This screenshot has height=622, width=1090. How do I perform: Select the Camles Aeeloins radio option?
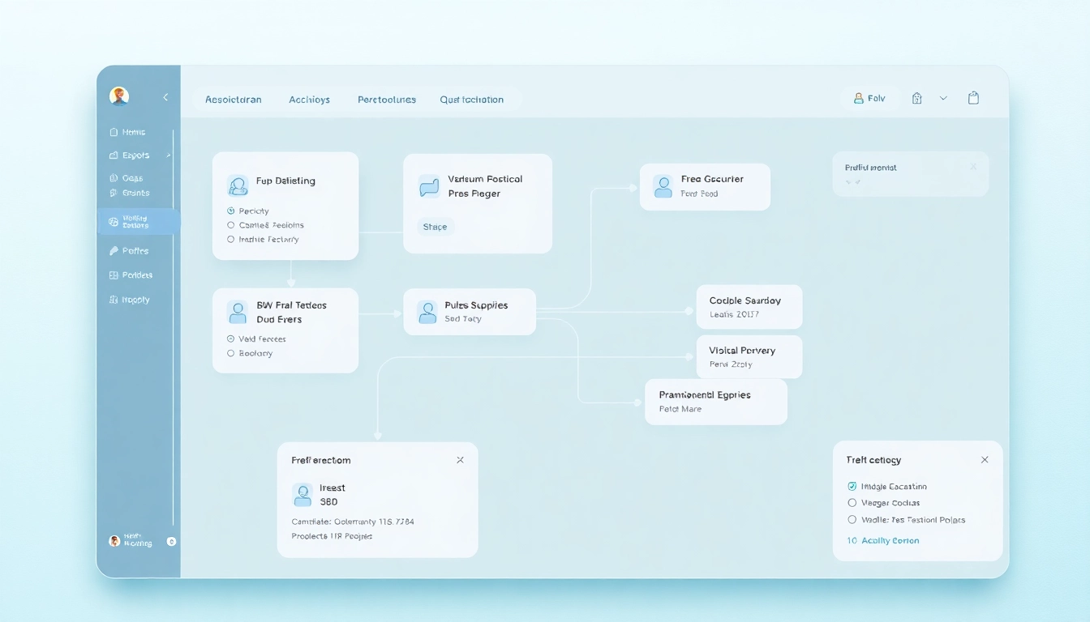(x=231, y=225)
